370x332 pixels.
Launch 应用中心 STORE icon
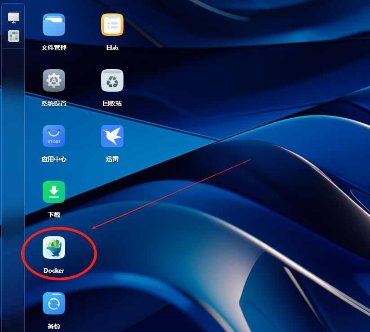coord(54,136)
